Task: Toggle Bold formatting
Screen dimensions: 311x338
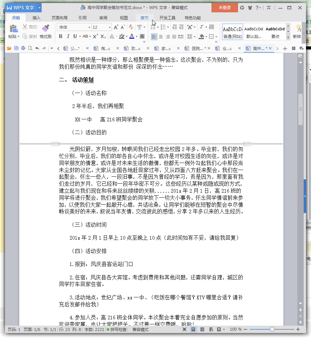Action: [x=61, y=36]
